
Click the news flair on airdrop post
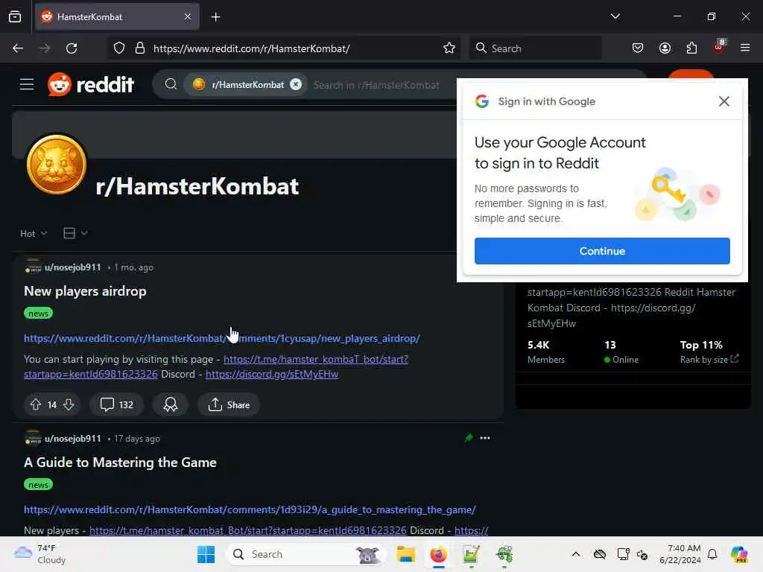point(38,314)
